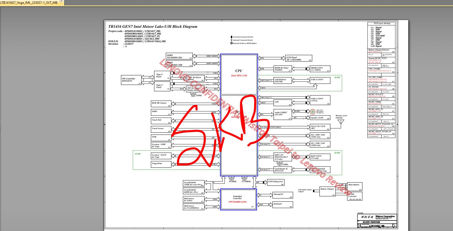Click the "DMIC" block
Screen dimensions: 453x231
click(x=161, y=112)
